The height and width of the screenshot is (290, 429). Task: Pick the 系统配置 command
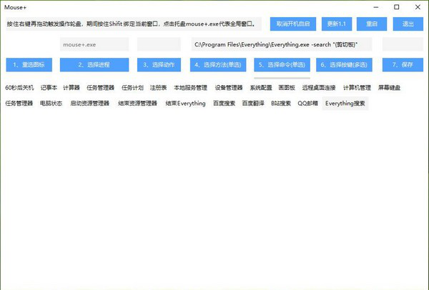point(261,88)
